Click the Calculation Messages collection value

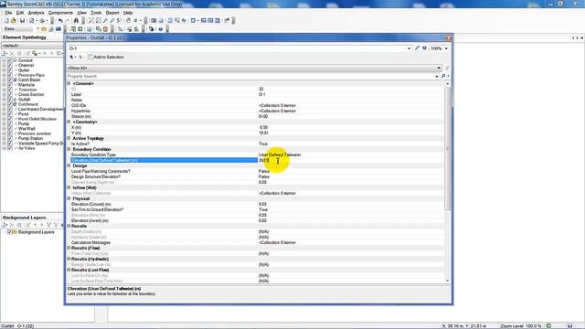coord(277,243)
